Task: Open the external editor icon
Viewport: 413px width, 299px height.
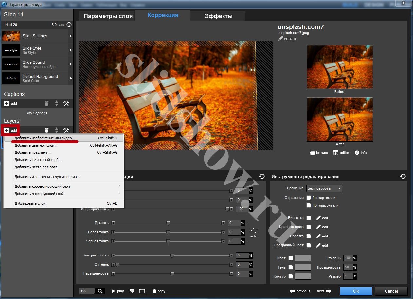Action: [335, 153]
